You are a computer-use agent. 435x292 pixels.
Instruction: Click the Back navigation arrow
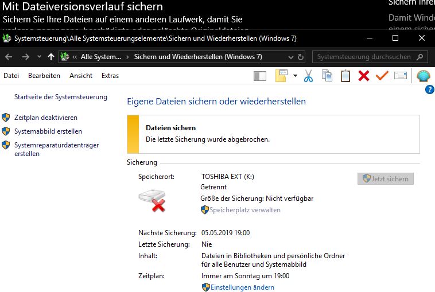(9, 57)
